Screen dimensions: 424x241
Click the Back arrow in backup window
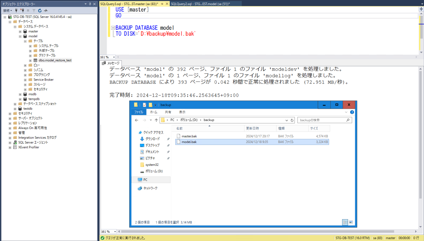click(136, 120)
